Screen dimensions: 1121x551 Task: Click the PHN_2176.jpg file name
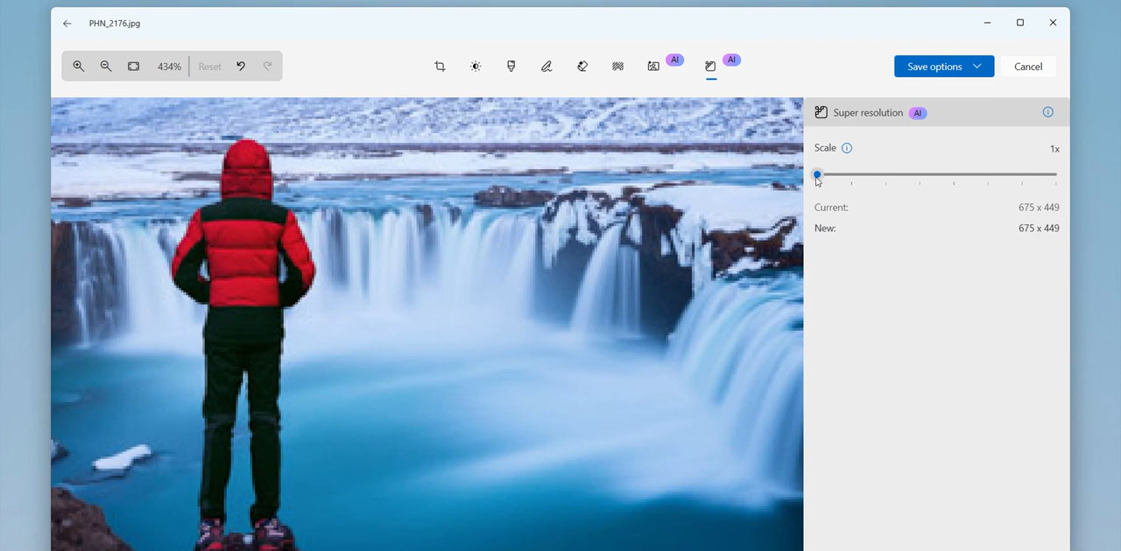coord(115,24)
